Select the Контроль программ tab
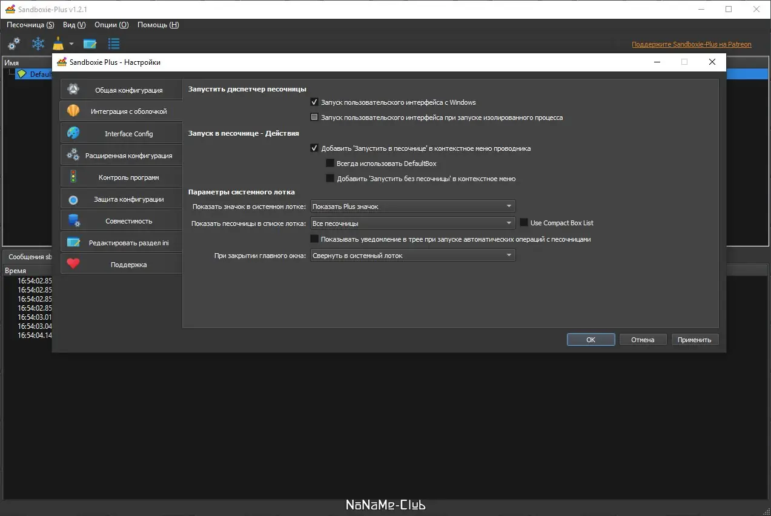The height and width of the screenshot is (516, 771). (121, 177)
